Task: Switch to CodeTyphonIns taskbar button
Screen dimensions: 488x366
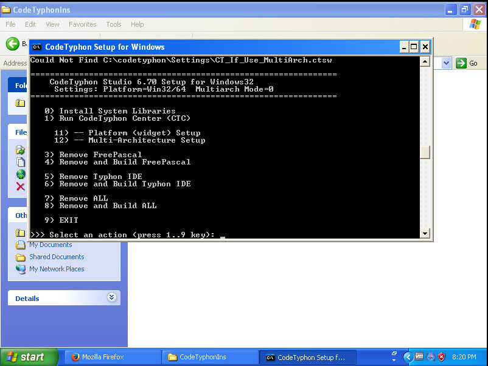Action: click(x=210, y=358)
